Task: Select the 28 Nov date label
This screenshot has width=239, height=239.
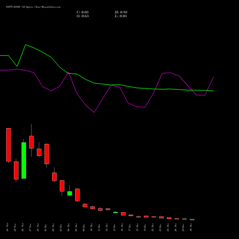Action: (x=38, y=227)
